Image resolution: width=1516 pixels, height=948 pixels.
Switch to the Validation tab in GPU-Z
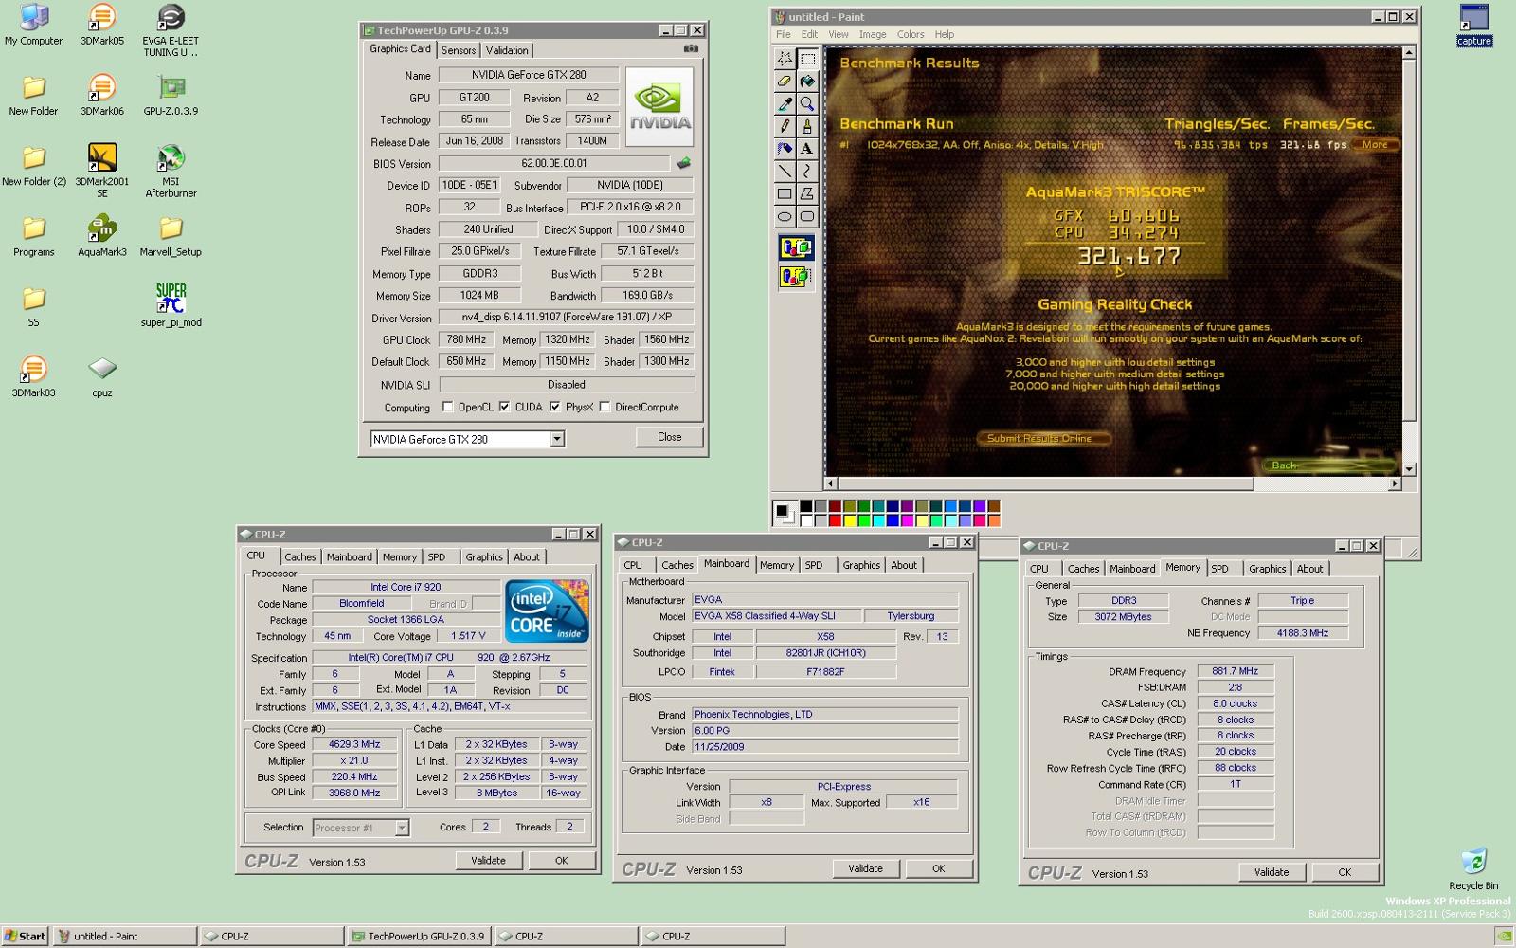(x=507, y=50)
